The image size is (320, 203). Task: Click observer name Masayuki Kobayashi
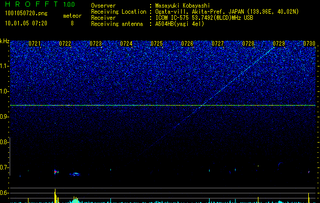(x=183, y=6)
